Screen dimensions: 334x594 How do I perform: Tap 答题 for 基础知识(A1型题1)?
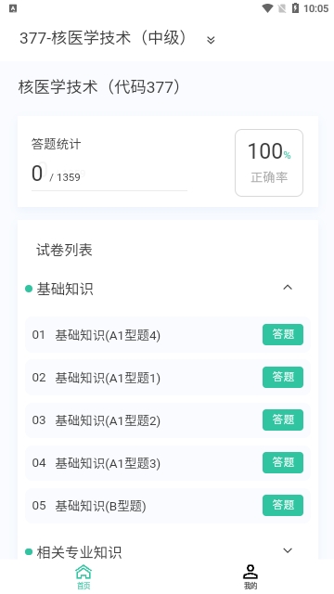283,378
